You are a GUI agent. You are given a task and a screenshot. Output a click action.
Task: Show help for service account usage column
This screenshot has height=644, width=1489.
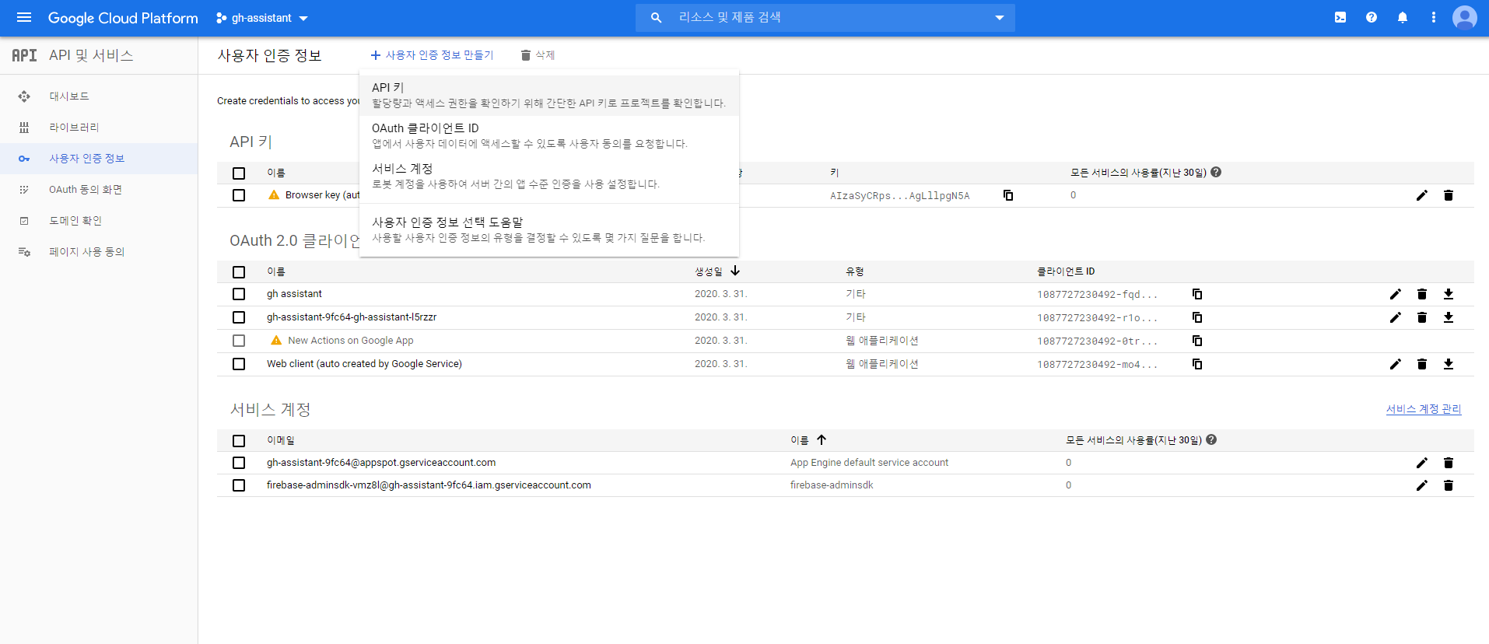tap(1211, 439)
